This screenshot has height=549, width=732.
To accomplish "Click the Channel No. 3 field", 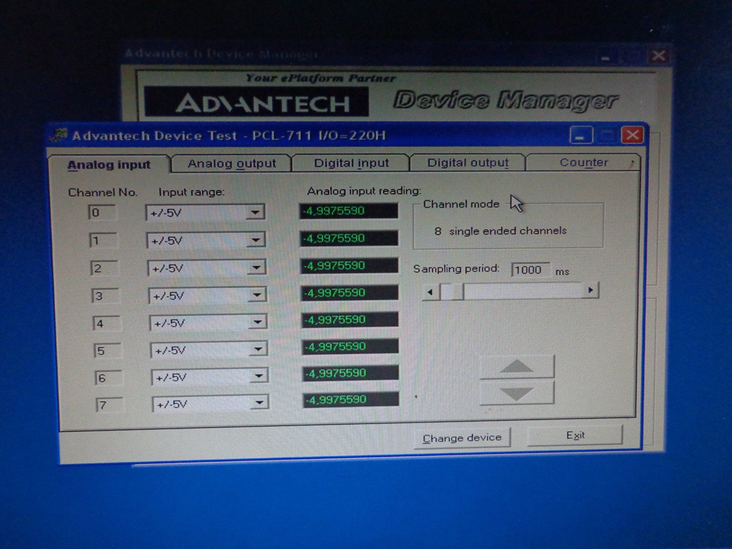I will [x=106, y=296].
